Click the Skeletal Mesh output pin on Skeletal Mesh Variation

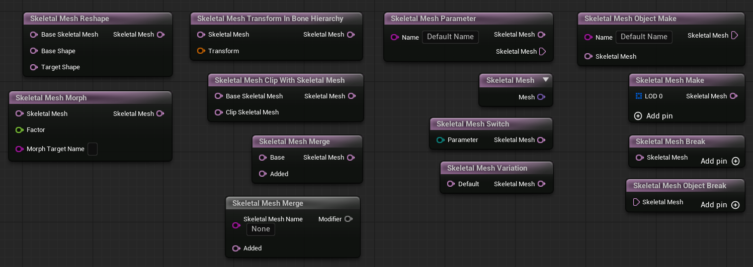541,184
